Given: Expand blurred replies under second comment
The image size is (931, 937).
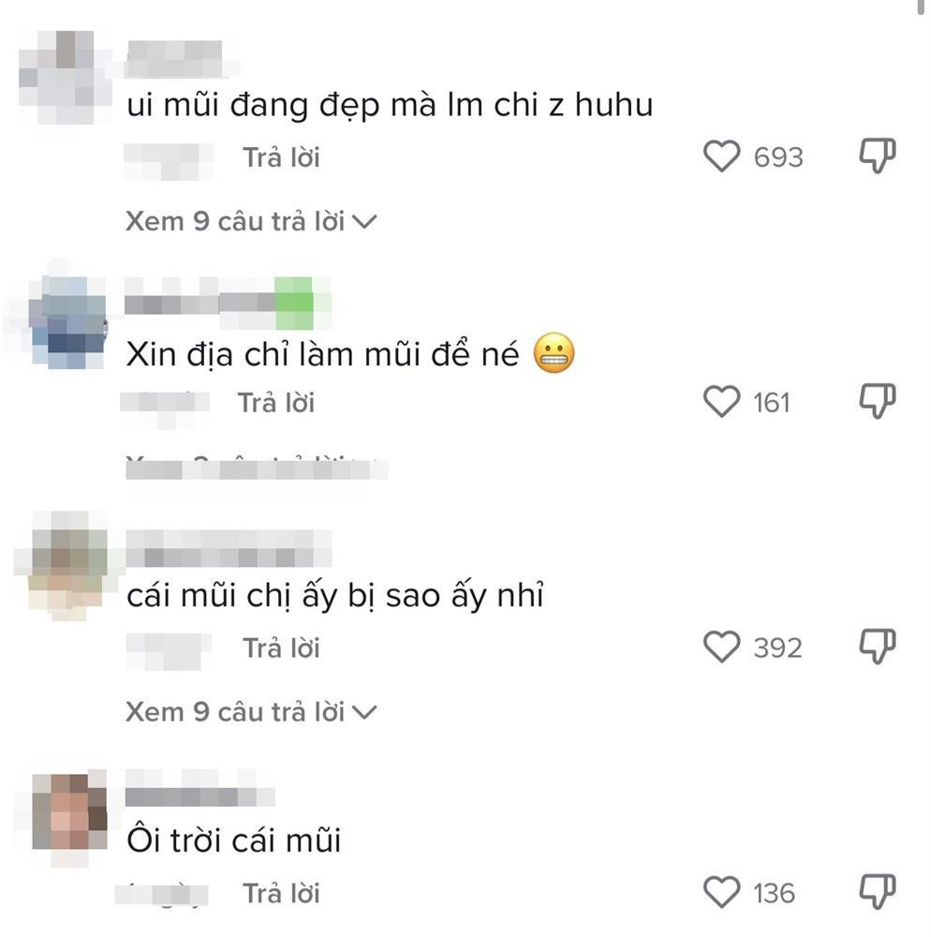Looking at the screenshot, I should click(x=257, y=468).
